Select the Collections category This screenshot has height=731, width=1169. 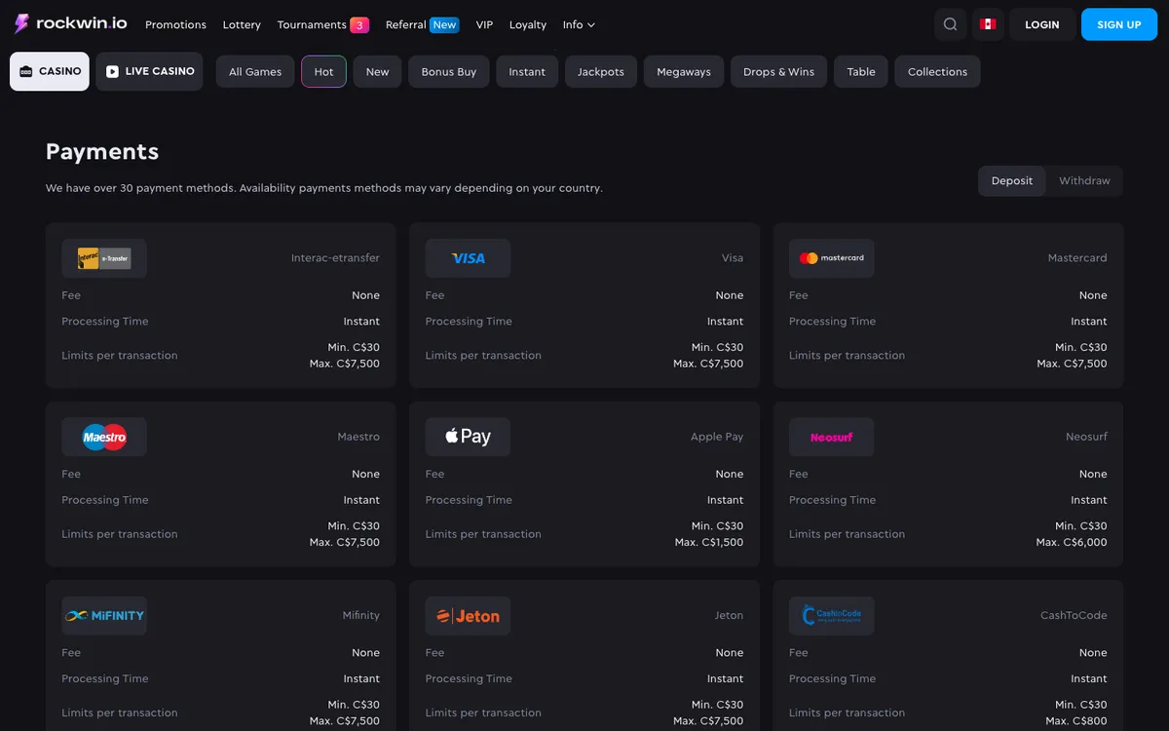tap(937, 72)
